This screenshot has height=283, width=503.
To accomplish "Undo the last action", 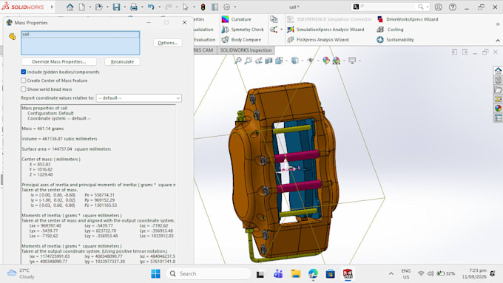I will [151, 7].
